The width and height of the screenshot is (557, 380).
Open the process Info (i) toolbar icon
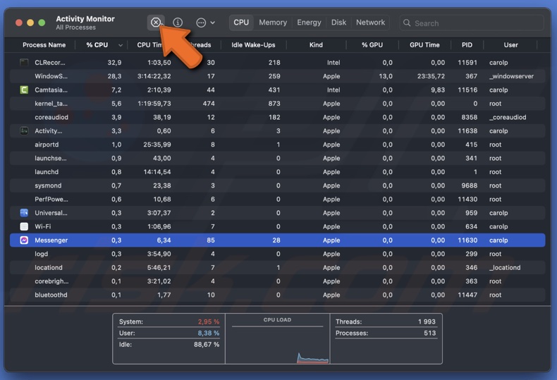(178, 23)
